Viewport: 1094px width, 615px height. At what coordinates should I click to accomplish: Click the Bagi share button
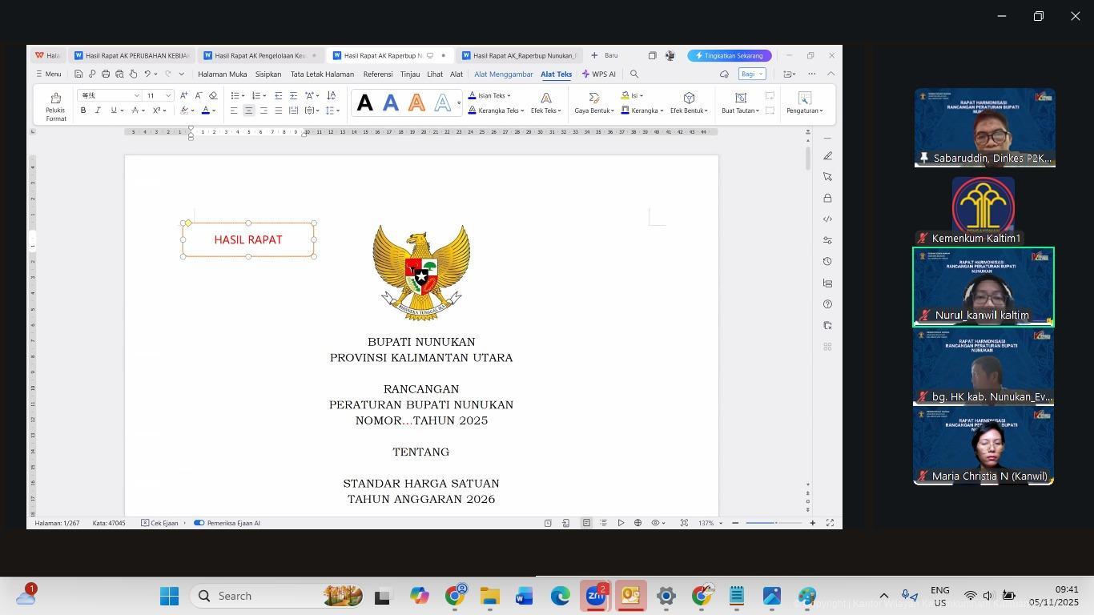(x=751, y=74)
